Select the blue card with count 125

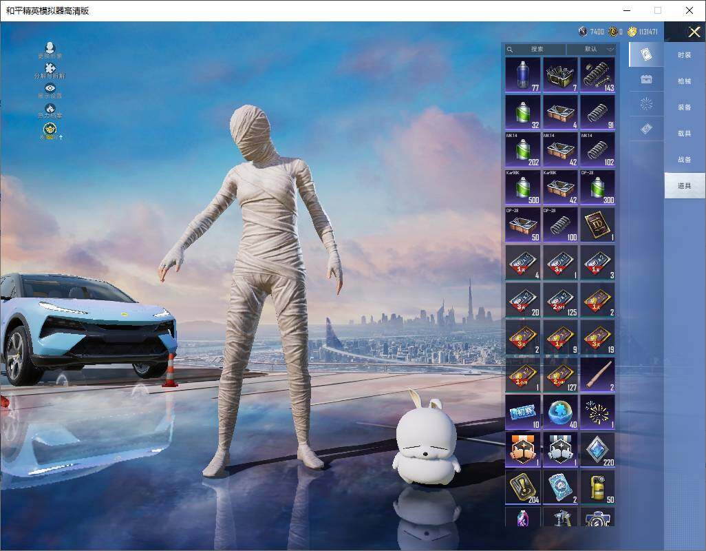tap(560, 300)
